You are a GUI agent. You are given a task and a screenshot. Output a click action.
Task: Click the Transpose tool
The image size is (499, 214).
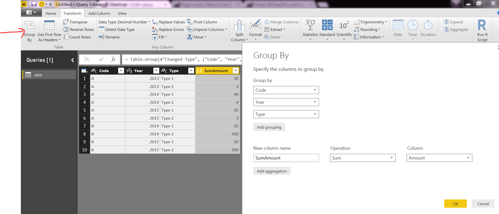75,22
